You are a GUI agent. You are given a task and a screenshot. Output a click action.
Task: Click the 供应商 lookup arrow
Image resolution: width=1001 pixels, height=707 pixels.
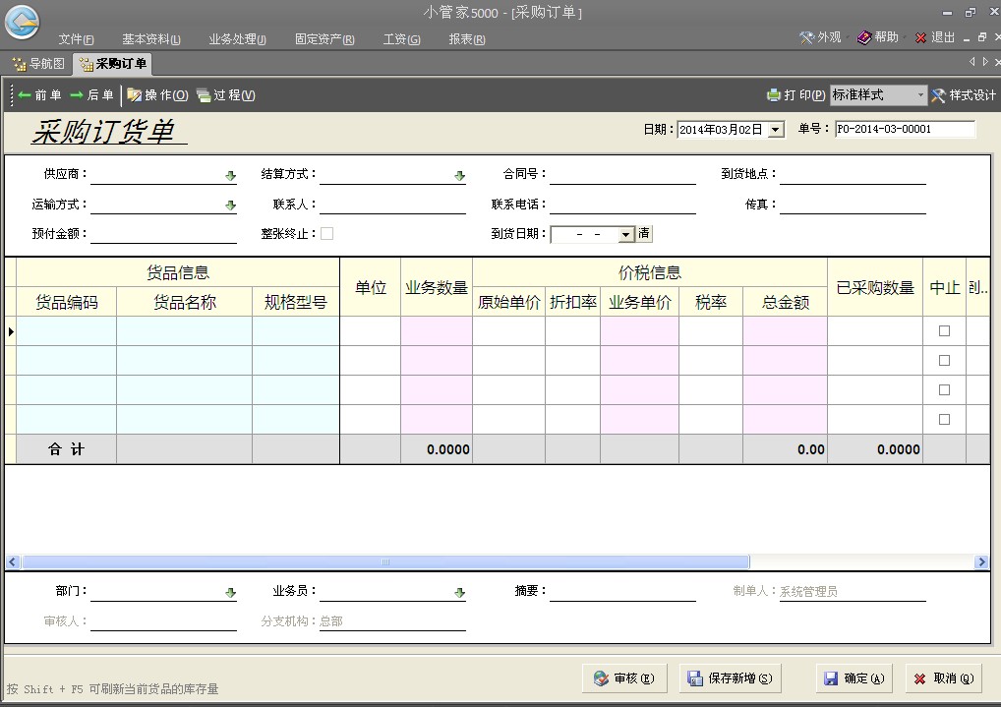pos(230,176)
